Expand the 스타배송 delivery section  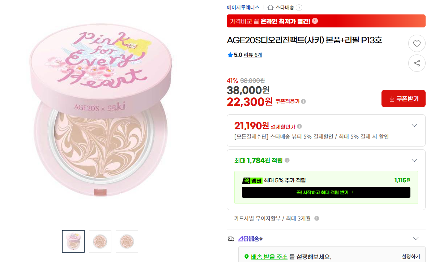click(x=416, y=239)
